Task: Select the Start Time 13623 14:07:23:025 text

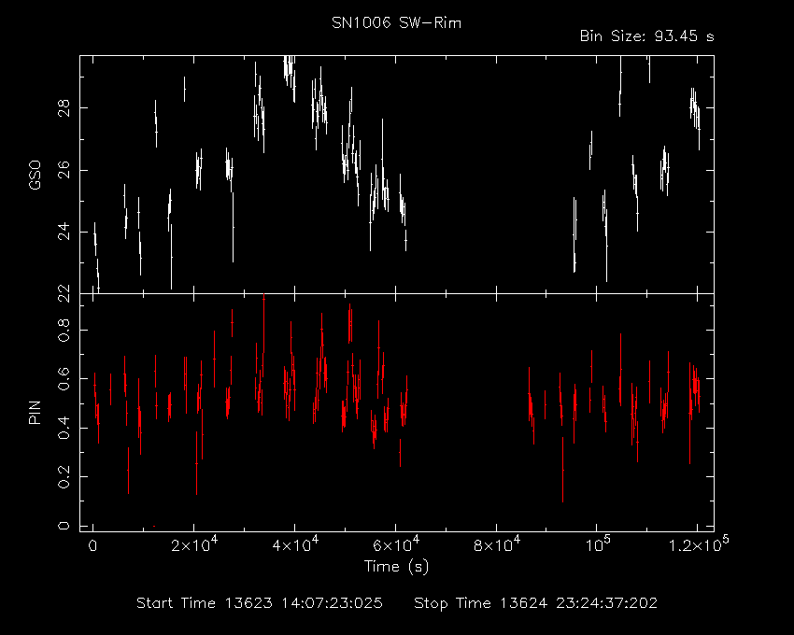Action: click(x=260, y=603)
